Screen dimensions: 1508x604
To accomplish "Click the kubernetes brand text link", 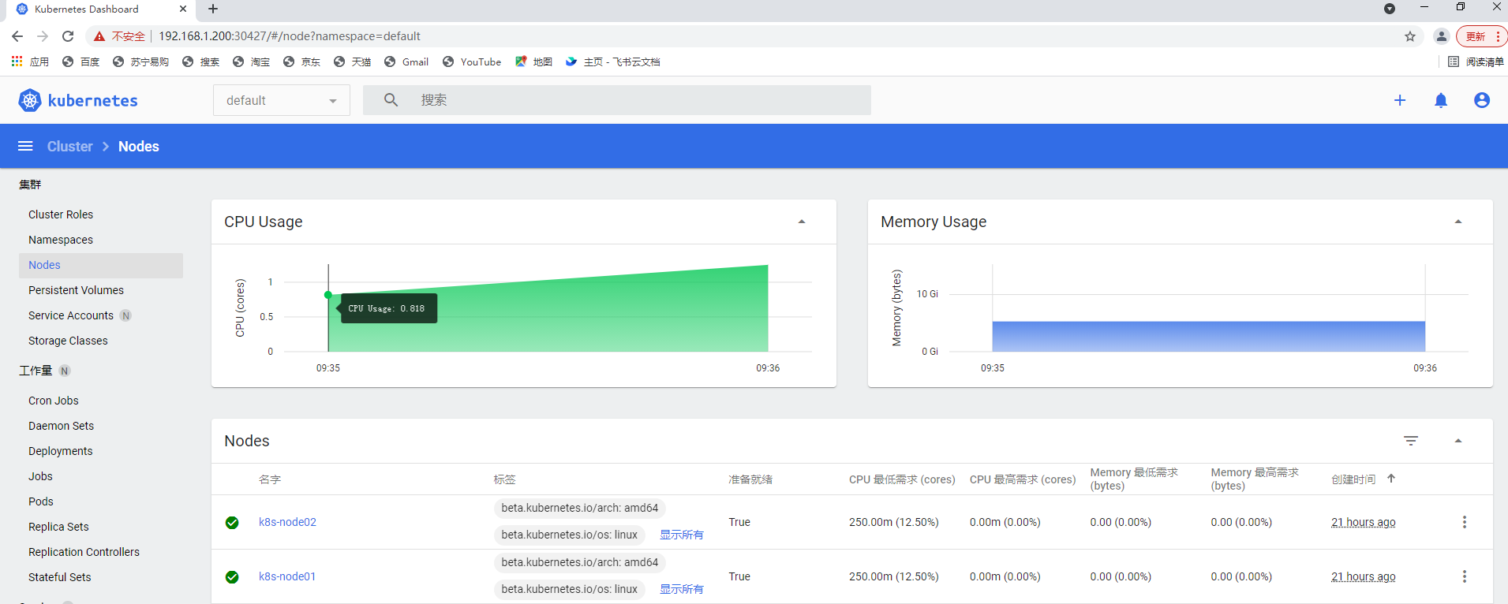I will [x=92, y=100].
